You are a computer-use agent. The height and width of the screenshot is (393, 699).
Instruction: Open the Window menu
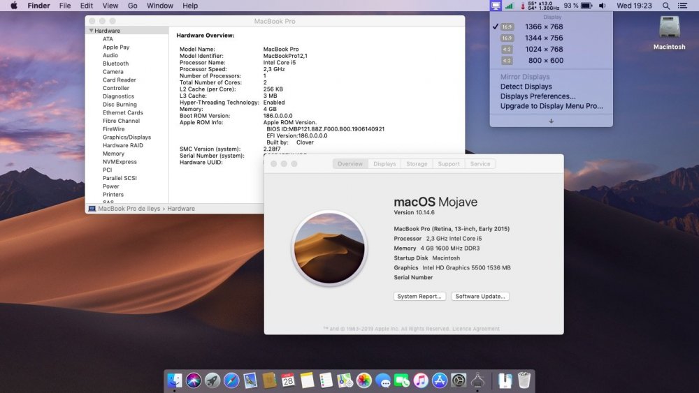coord(160,6)
